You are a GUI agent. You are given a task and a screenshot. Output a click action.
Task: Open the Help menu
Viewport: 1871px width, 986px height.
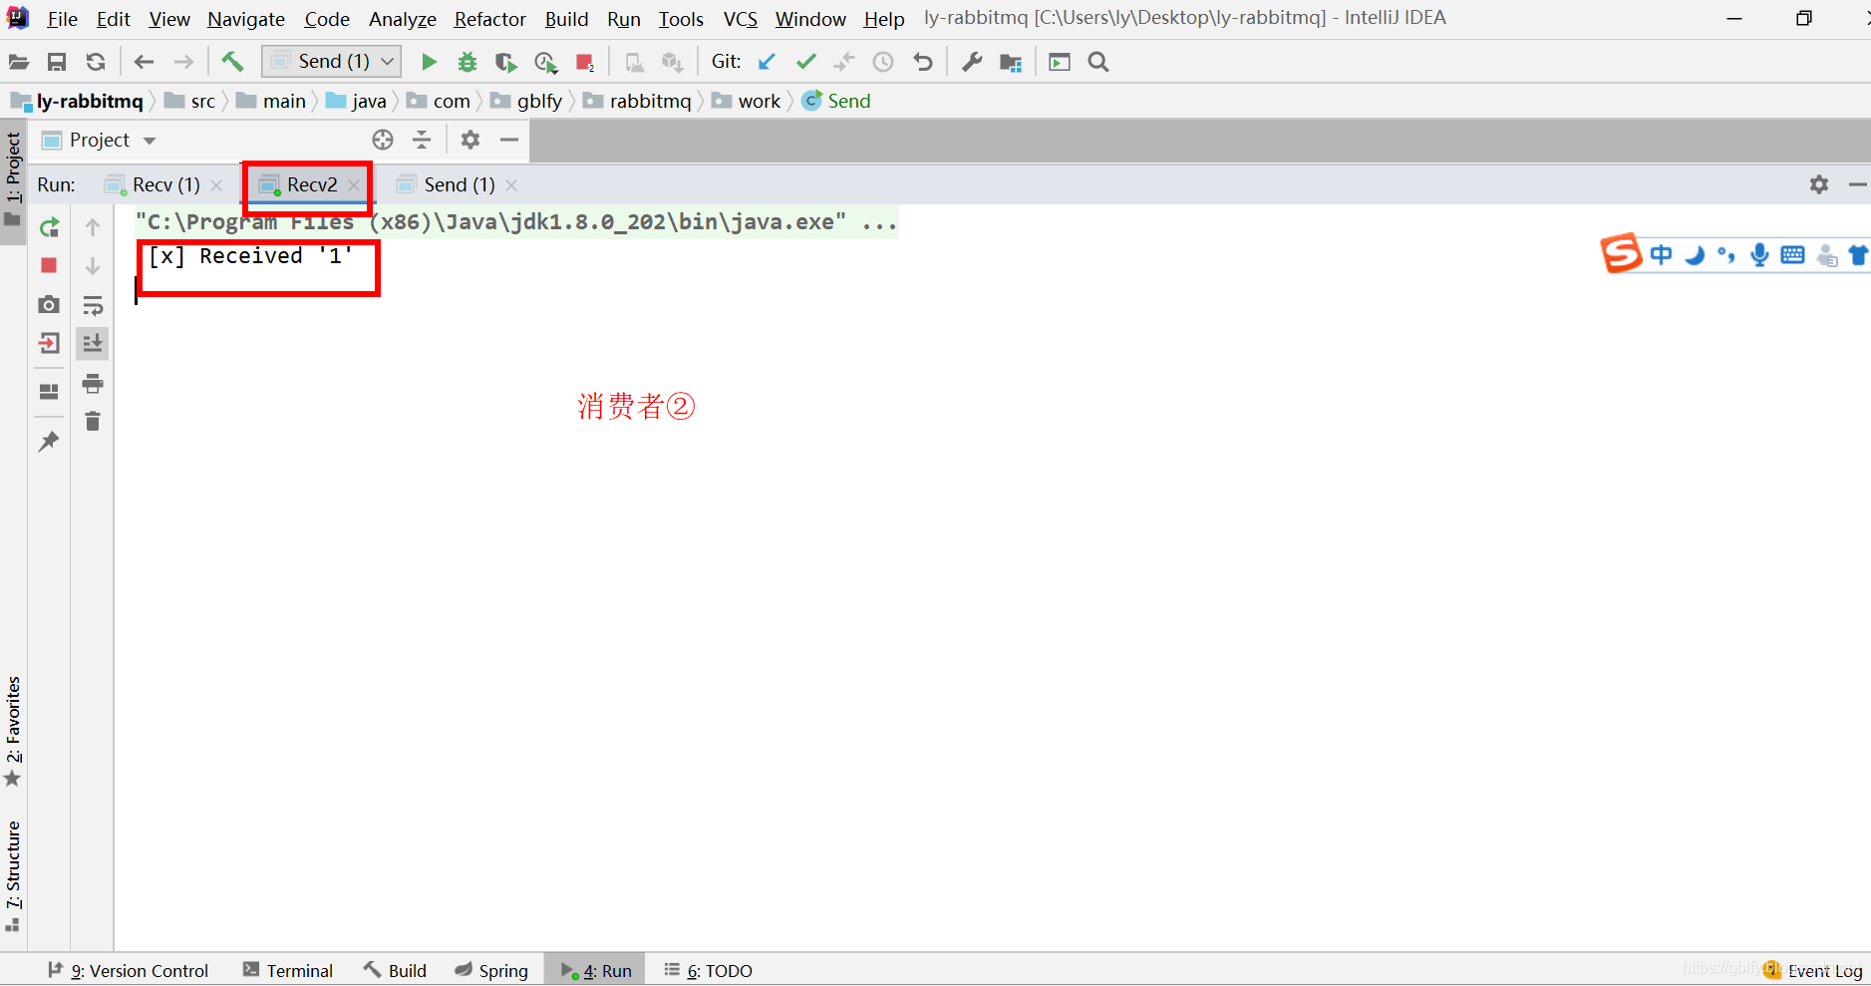(884, 19)
